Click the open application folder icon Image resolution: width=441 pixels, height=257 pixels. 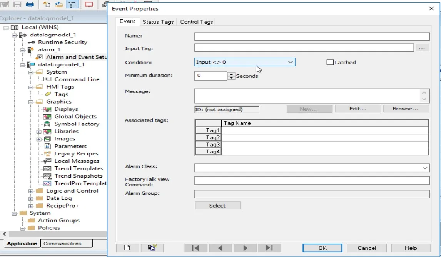pyautogui.click(x=59, y=4)
